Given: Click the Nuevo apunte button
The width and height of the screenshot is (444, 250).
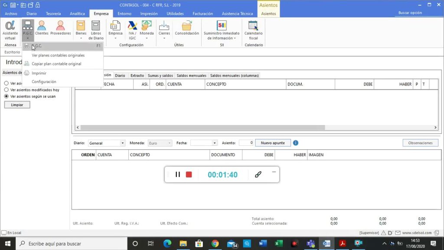Looking at the screenshot, I should pyautogui.click(x=273, y=143).
